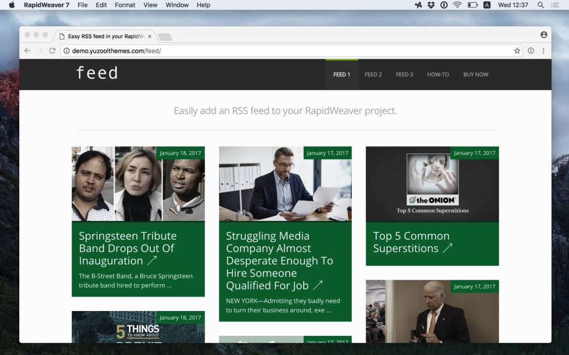This screenshot has height=355, width=569.
Task: Open the Edit menu
Action: [x=101, y=5]
